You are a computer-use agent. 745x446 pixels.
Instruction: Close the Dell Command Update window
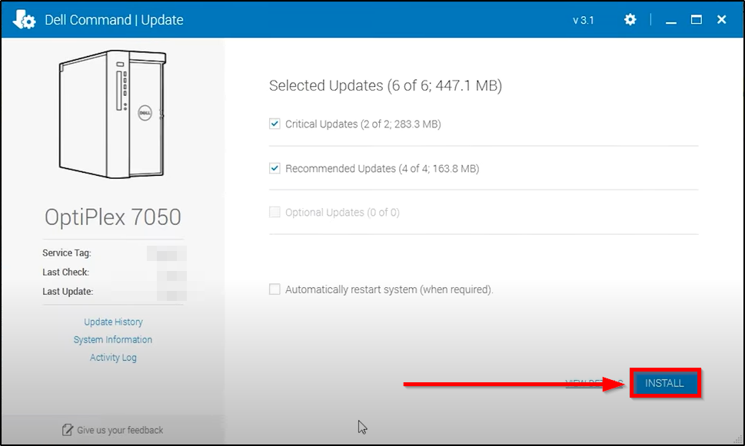click(x=722, y=20)
